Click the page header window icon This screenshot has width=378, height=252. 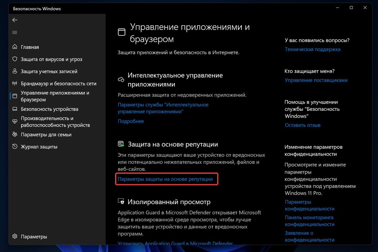(121, 32)
